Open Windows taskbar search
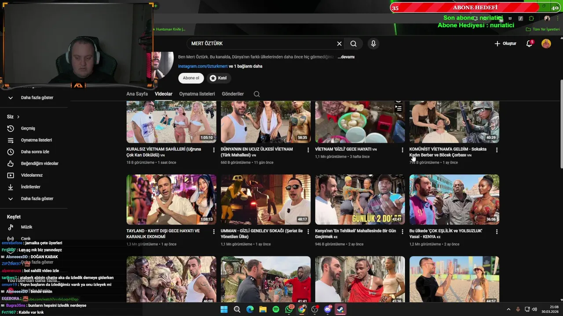This screenshot has height=316, width=563. point(237,309)
